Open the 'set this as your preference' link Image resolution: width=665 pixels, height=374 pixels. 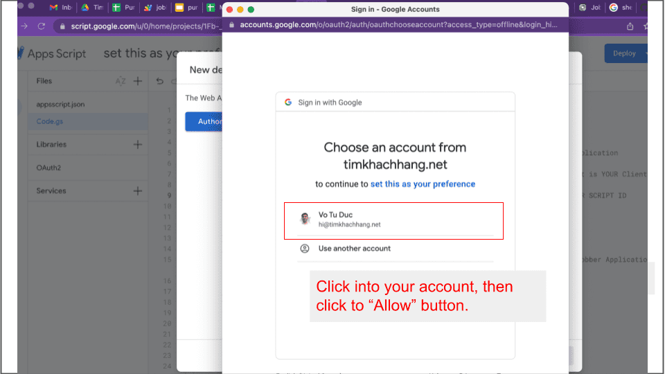[423, 184]
